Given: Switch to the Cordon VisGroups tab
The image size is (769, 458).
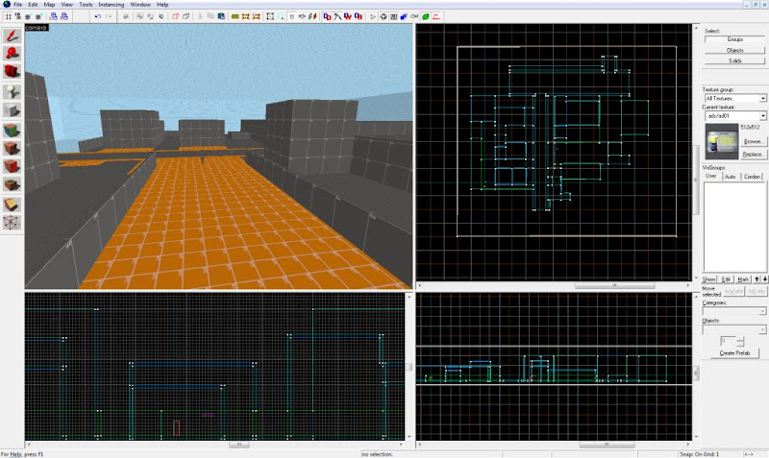Looking at the screenshot, I should [x=752, y=177].
